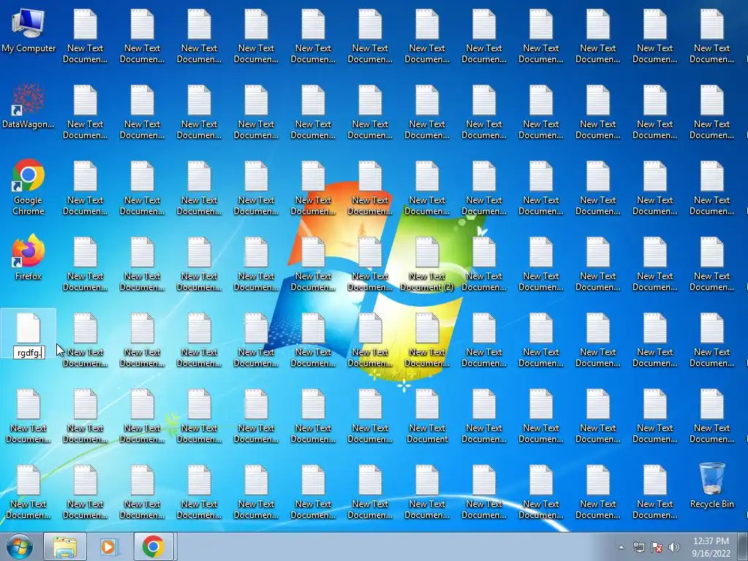The width and height of the screenshot is (748, 561).
Task: Select the Google Chrome desktop shortcut
Action: coord(28,188)
